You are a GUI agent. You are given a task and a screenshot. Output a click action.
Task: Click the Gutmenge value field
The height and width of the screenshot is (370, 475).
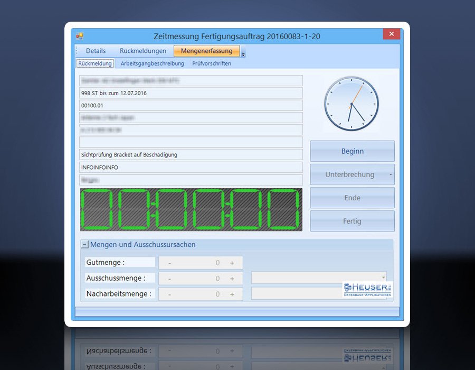[x=201, y=263]
